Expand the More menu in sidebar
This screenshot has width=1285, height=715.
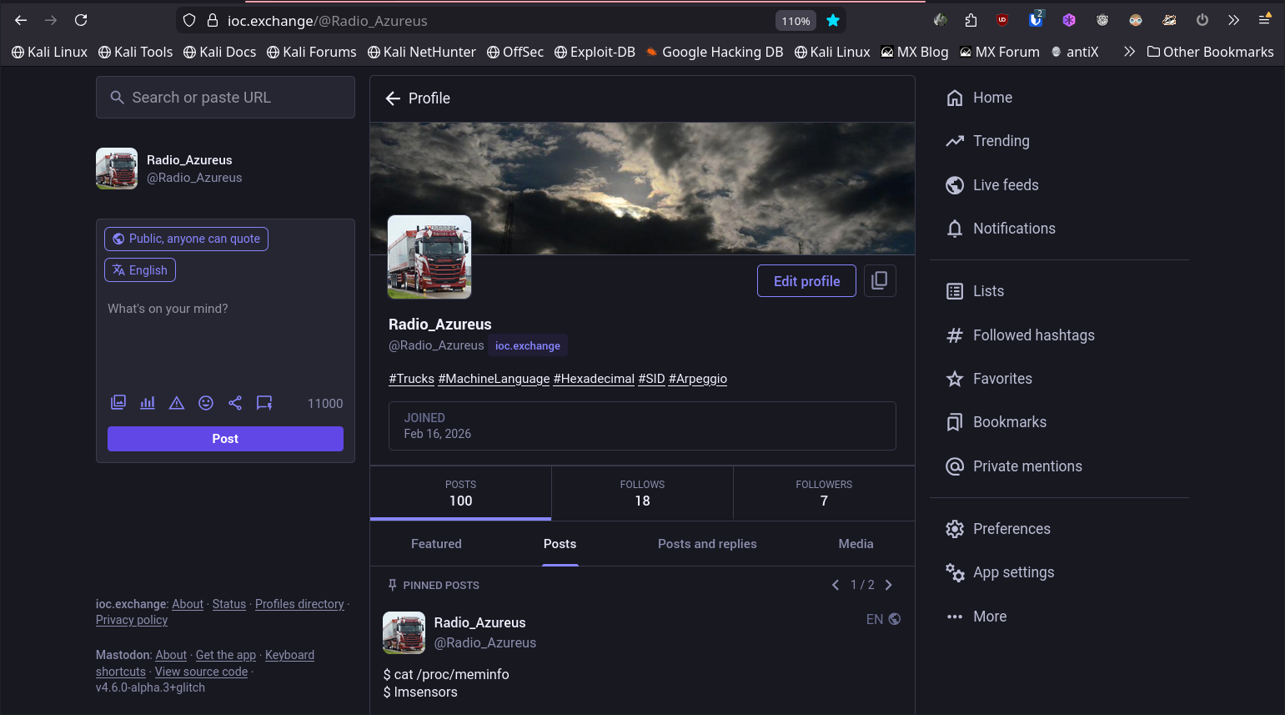click(x=989, y=617)
